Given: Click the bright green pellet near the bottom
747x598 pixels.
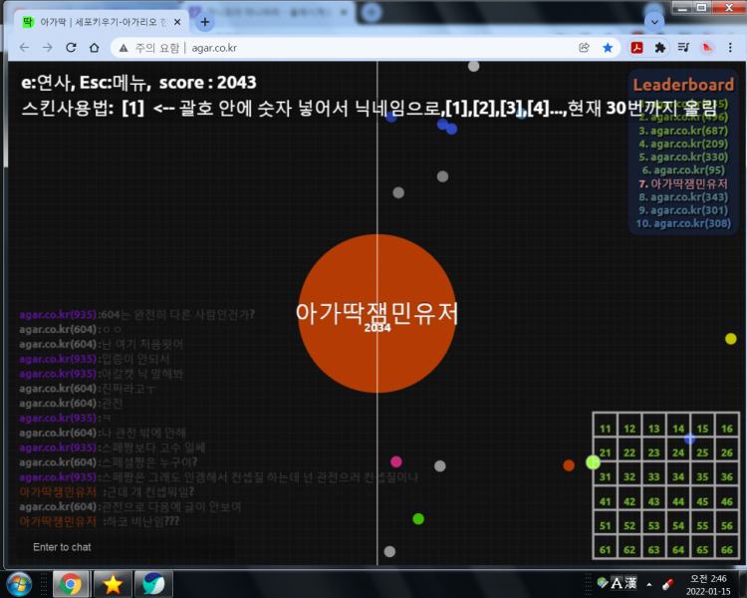Looking at the screenshot, I should (x=418, y=519).
